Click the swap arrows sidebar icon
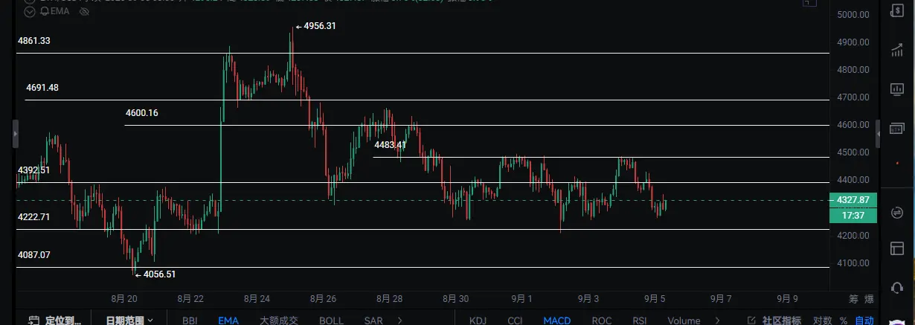Image resolution: width=915 pixels, height=325 pixels. pos(898,211)
